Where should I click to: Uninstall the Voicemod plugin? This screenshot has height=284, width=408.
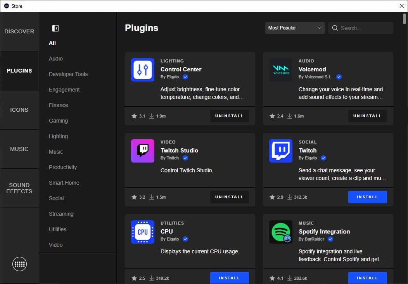(x=367, y=116)
